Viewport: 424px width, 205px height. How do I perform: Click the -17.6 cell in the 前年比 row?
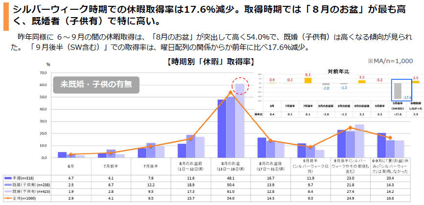tap(397, 114)
